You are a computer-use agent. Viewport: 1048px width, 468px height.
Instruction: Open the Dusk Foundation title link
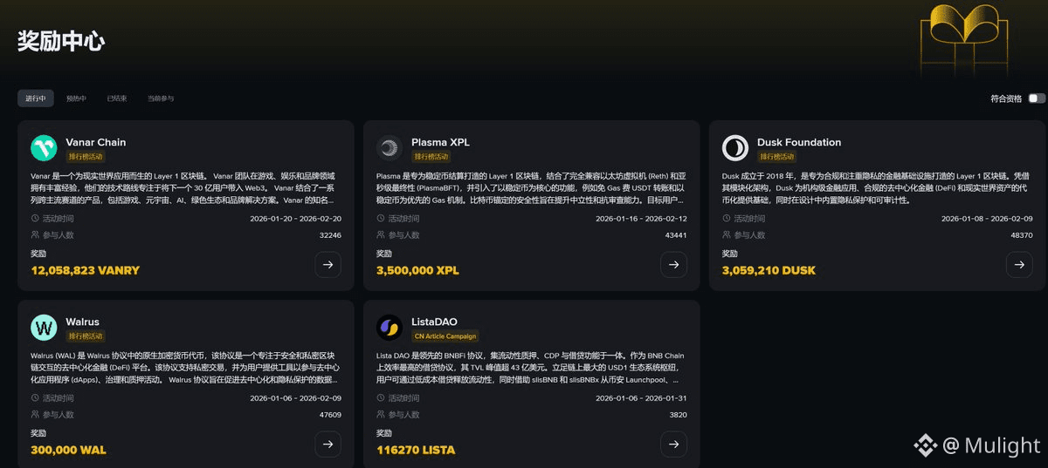[x=799, y=142]
